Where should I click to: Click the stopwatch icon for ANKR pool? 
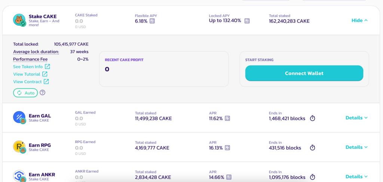(x=313, y=177)
